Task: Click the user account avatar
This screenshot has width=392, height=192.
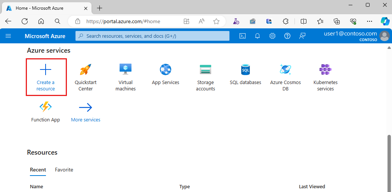Action: click(385, 36)
